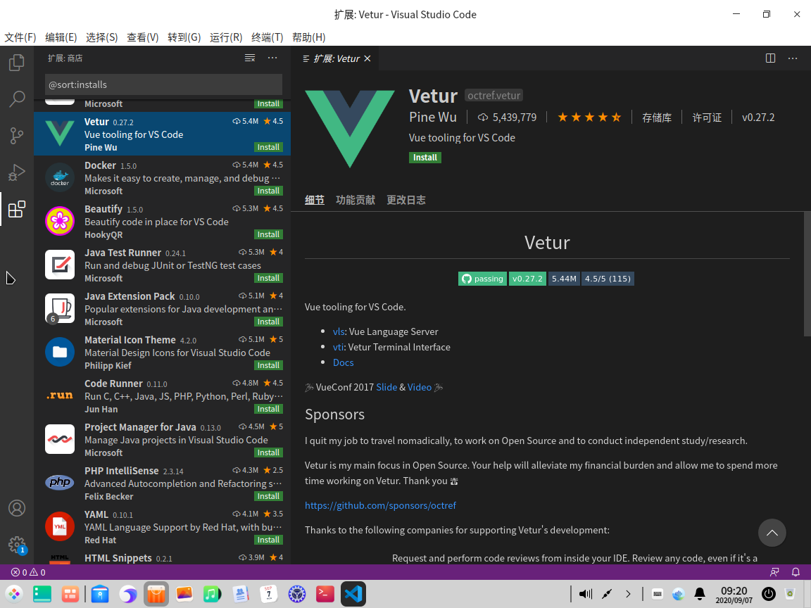
Task: Focus the @sort:installs search field
Action: coord(163,84)
